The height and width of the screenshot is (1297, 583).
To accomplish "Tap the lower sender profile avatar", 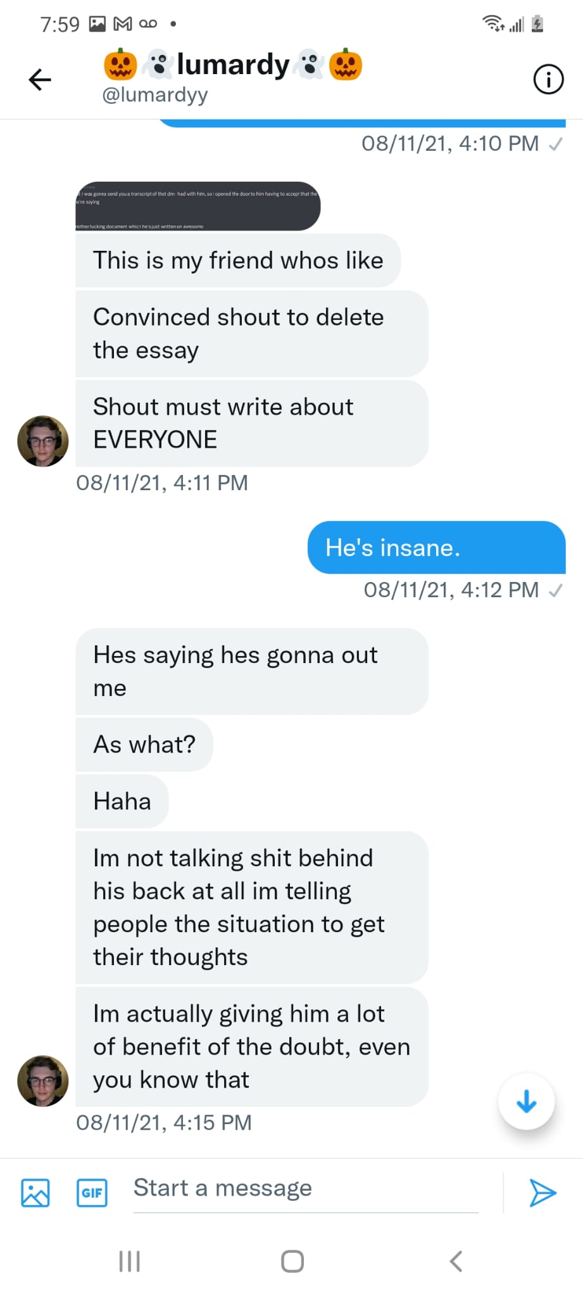I will (x=43, y=1081).
